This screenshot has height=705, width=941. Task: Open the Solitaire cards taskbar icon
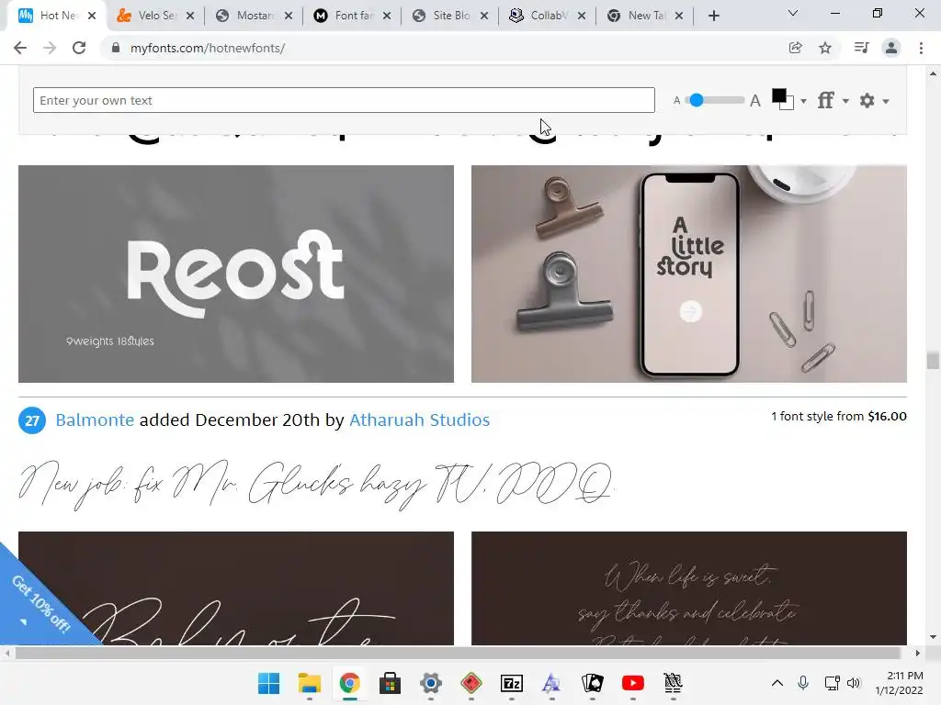coord(593,683)
